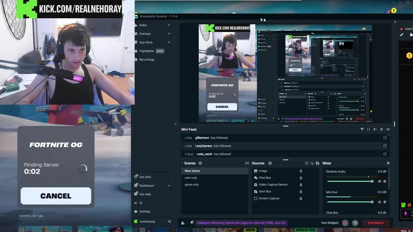Screen dimensions: 413x232
Task: Select the New Scene scene
Action: click(215, 171)
